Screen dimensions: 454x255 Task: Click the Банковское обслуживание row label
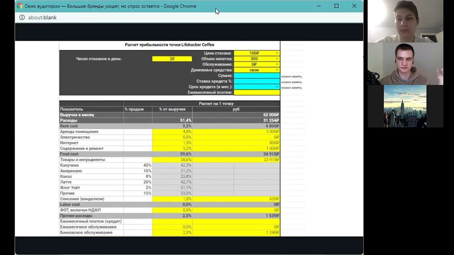click(x=86, y=233)
